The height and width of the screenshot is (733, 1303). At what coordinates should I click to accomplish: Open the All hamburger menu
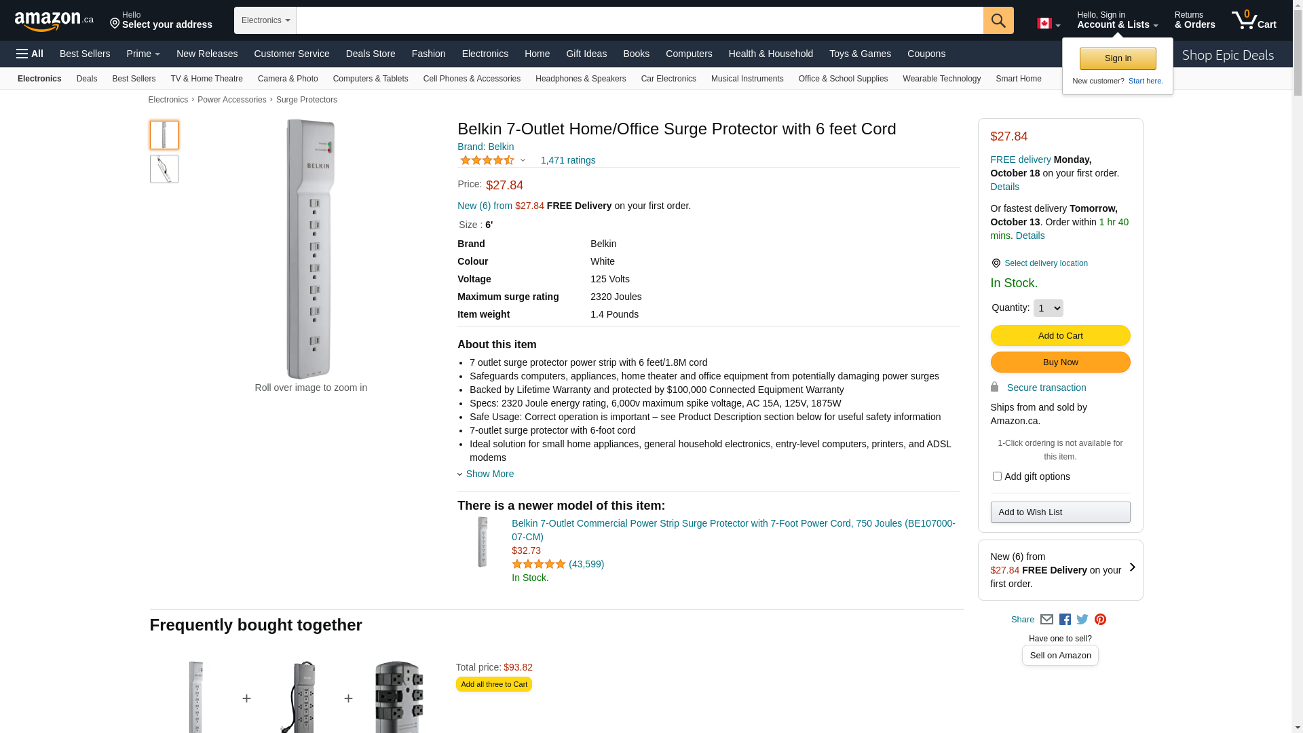30,54
